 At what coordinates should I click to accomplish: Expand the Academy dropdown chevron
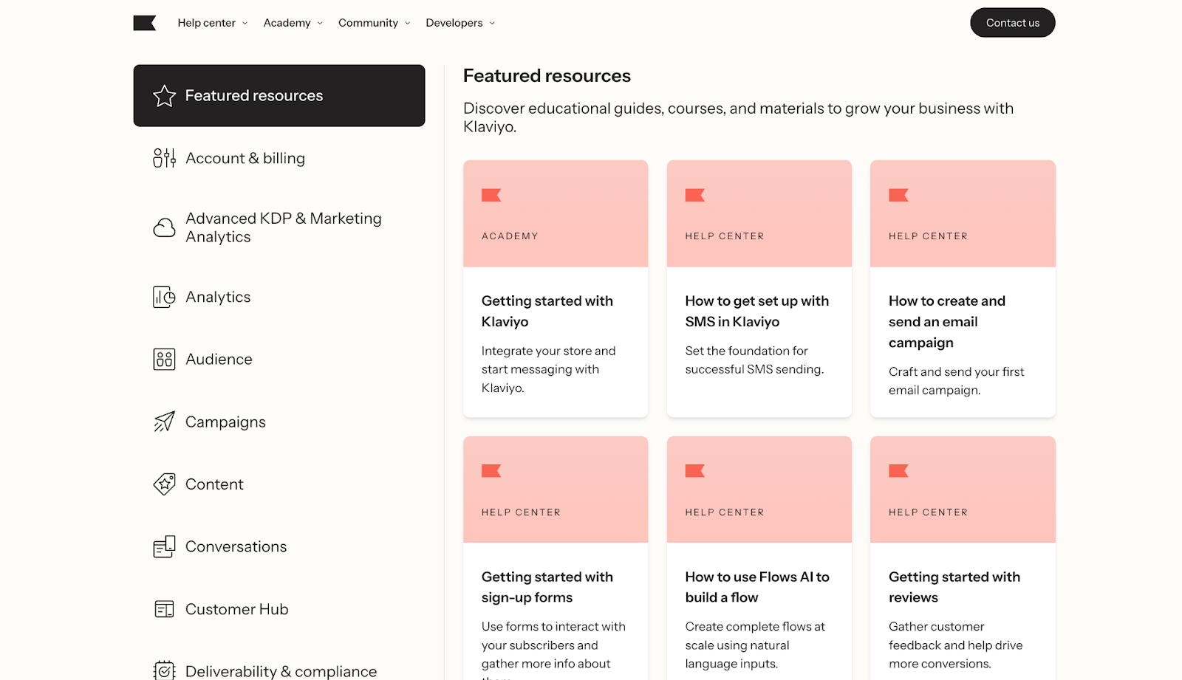tap(320, 24)
